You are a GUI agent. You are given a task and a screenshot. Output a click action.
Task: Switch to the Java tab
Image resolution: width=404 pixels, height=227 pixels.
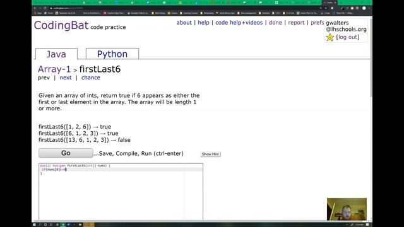point(56,54)
